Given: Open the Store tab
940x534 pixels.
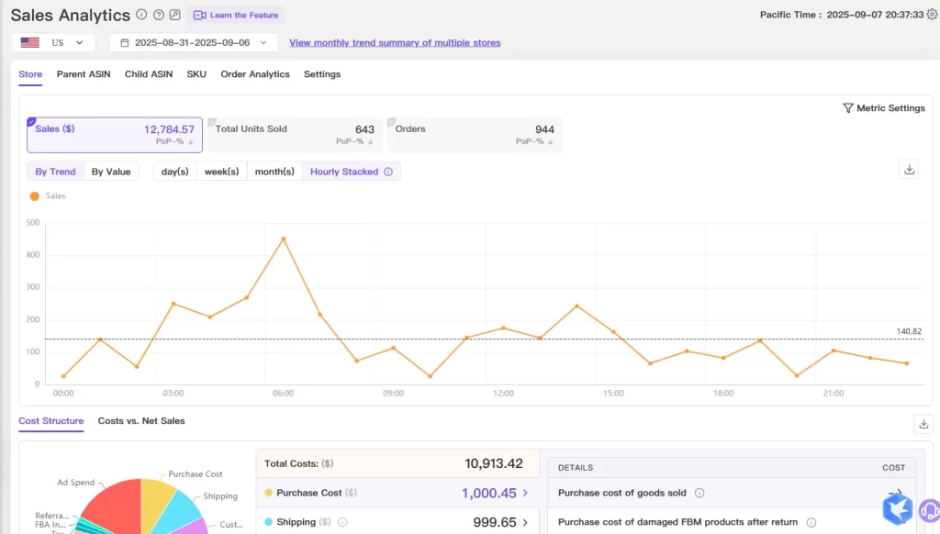Looking at the screenshot, I should (30, 74).
